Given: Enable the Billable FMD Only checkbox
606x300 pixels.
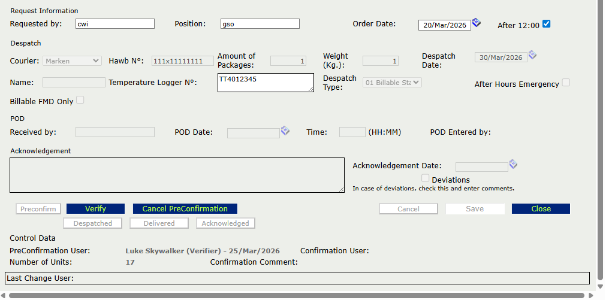Looking at the screenshot, I should click(x=80, y=100).
